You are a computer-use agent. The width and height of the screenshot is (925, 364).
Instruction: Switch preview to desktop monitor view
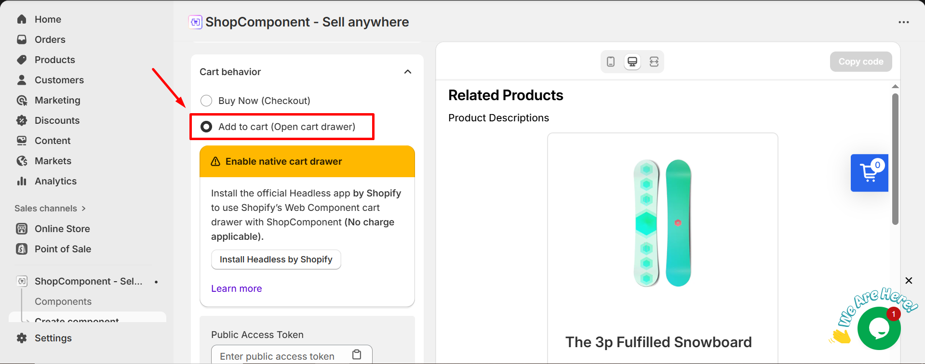click(632, 62)
